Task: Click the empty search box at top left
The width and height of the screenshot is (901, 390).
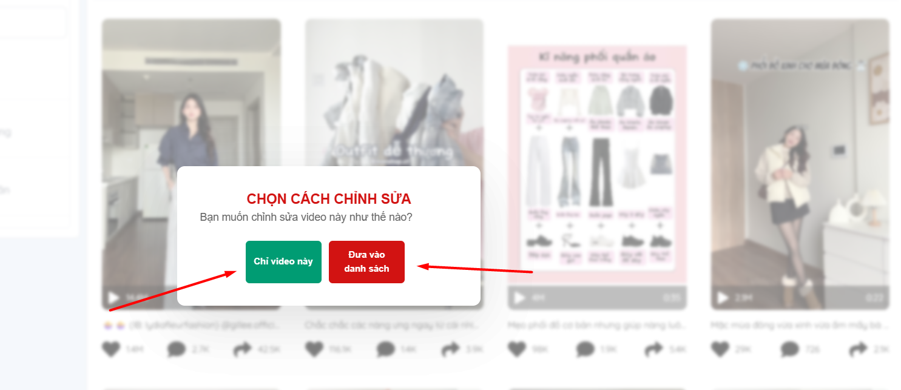Action: click(32, 23)
